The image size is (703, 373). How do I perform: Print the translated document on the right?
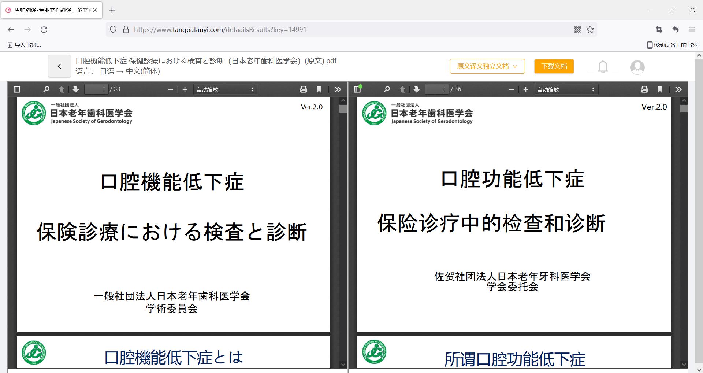[x=644, y=89]
